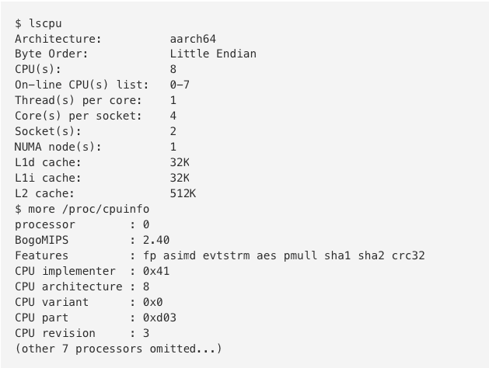Click the CPU architecture label
The width and height of the screenshot is (489, 368).
click(65, 287)
